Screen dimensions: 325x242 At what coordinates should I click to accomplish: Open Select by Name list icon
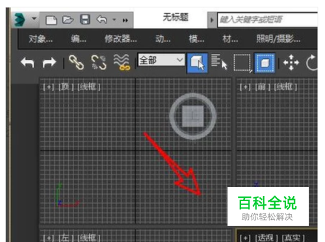click(219, 62)
